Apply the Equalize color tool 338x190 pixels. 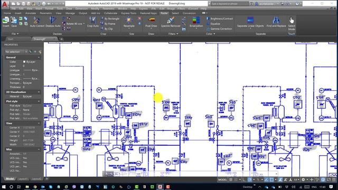(213, 24)
